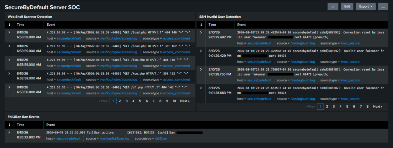Click /var/log/auth.log source in 9:01:29.492 event
The image size is (393, 148).
tap(303, 43)
